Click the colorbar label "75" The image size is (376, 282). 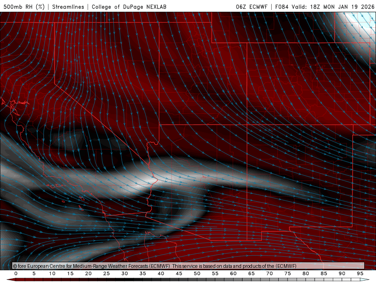click(x=288, y=274)
